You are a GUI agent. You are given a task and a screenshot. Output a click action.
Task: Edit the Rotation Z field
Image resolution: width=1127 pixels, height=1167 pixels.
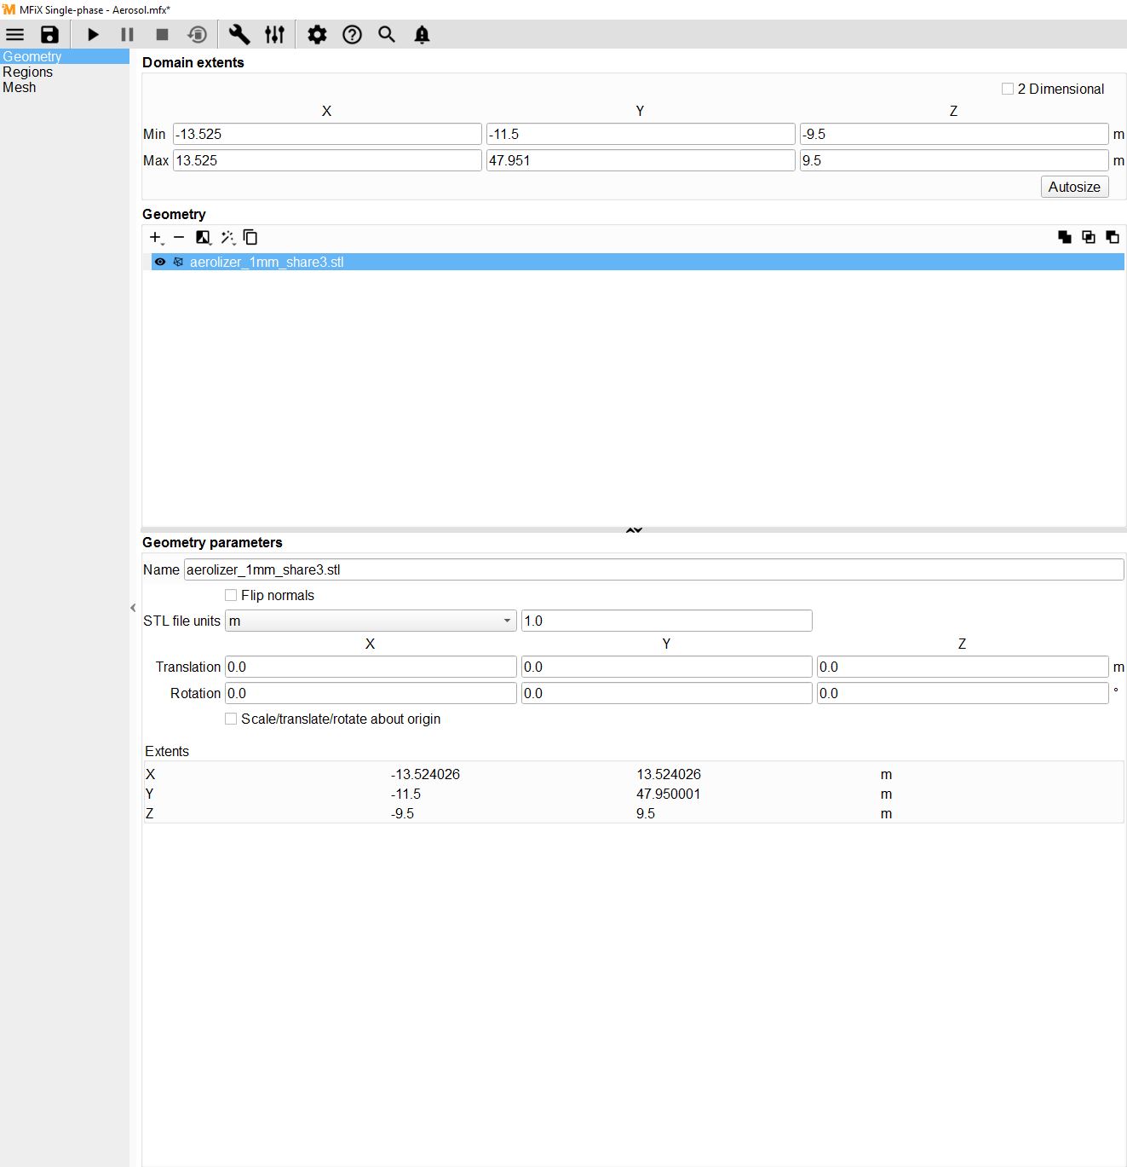click(x=963, y=693)
